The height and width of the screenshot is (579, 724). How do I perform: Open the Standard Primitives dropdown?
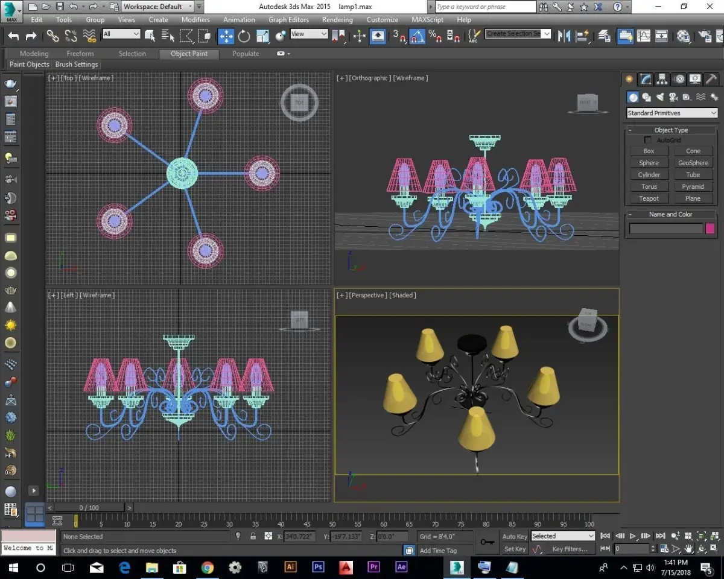pos(672,113)
